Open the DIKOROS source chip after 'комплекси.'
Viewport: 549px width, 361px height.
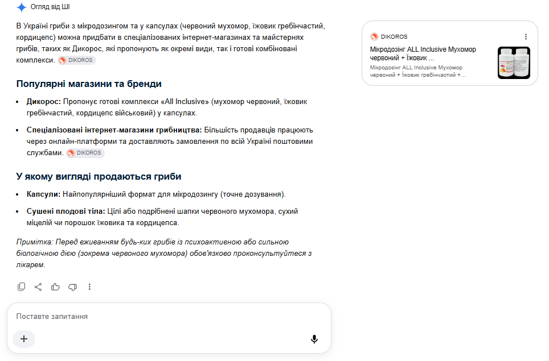77,60
